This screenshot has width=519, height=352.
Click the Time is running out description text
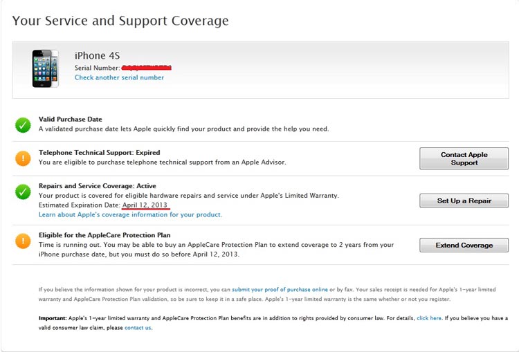tap(216, 250)
